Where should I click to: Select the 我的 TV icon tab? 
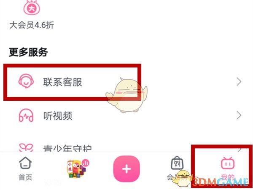click(228, 163)
